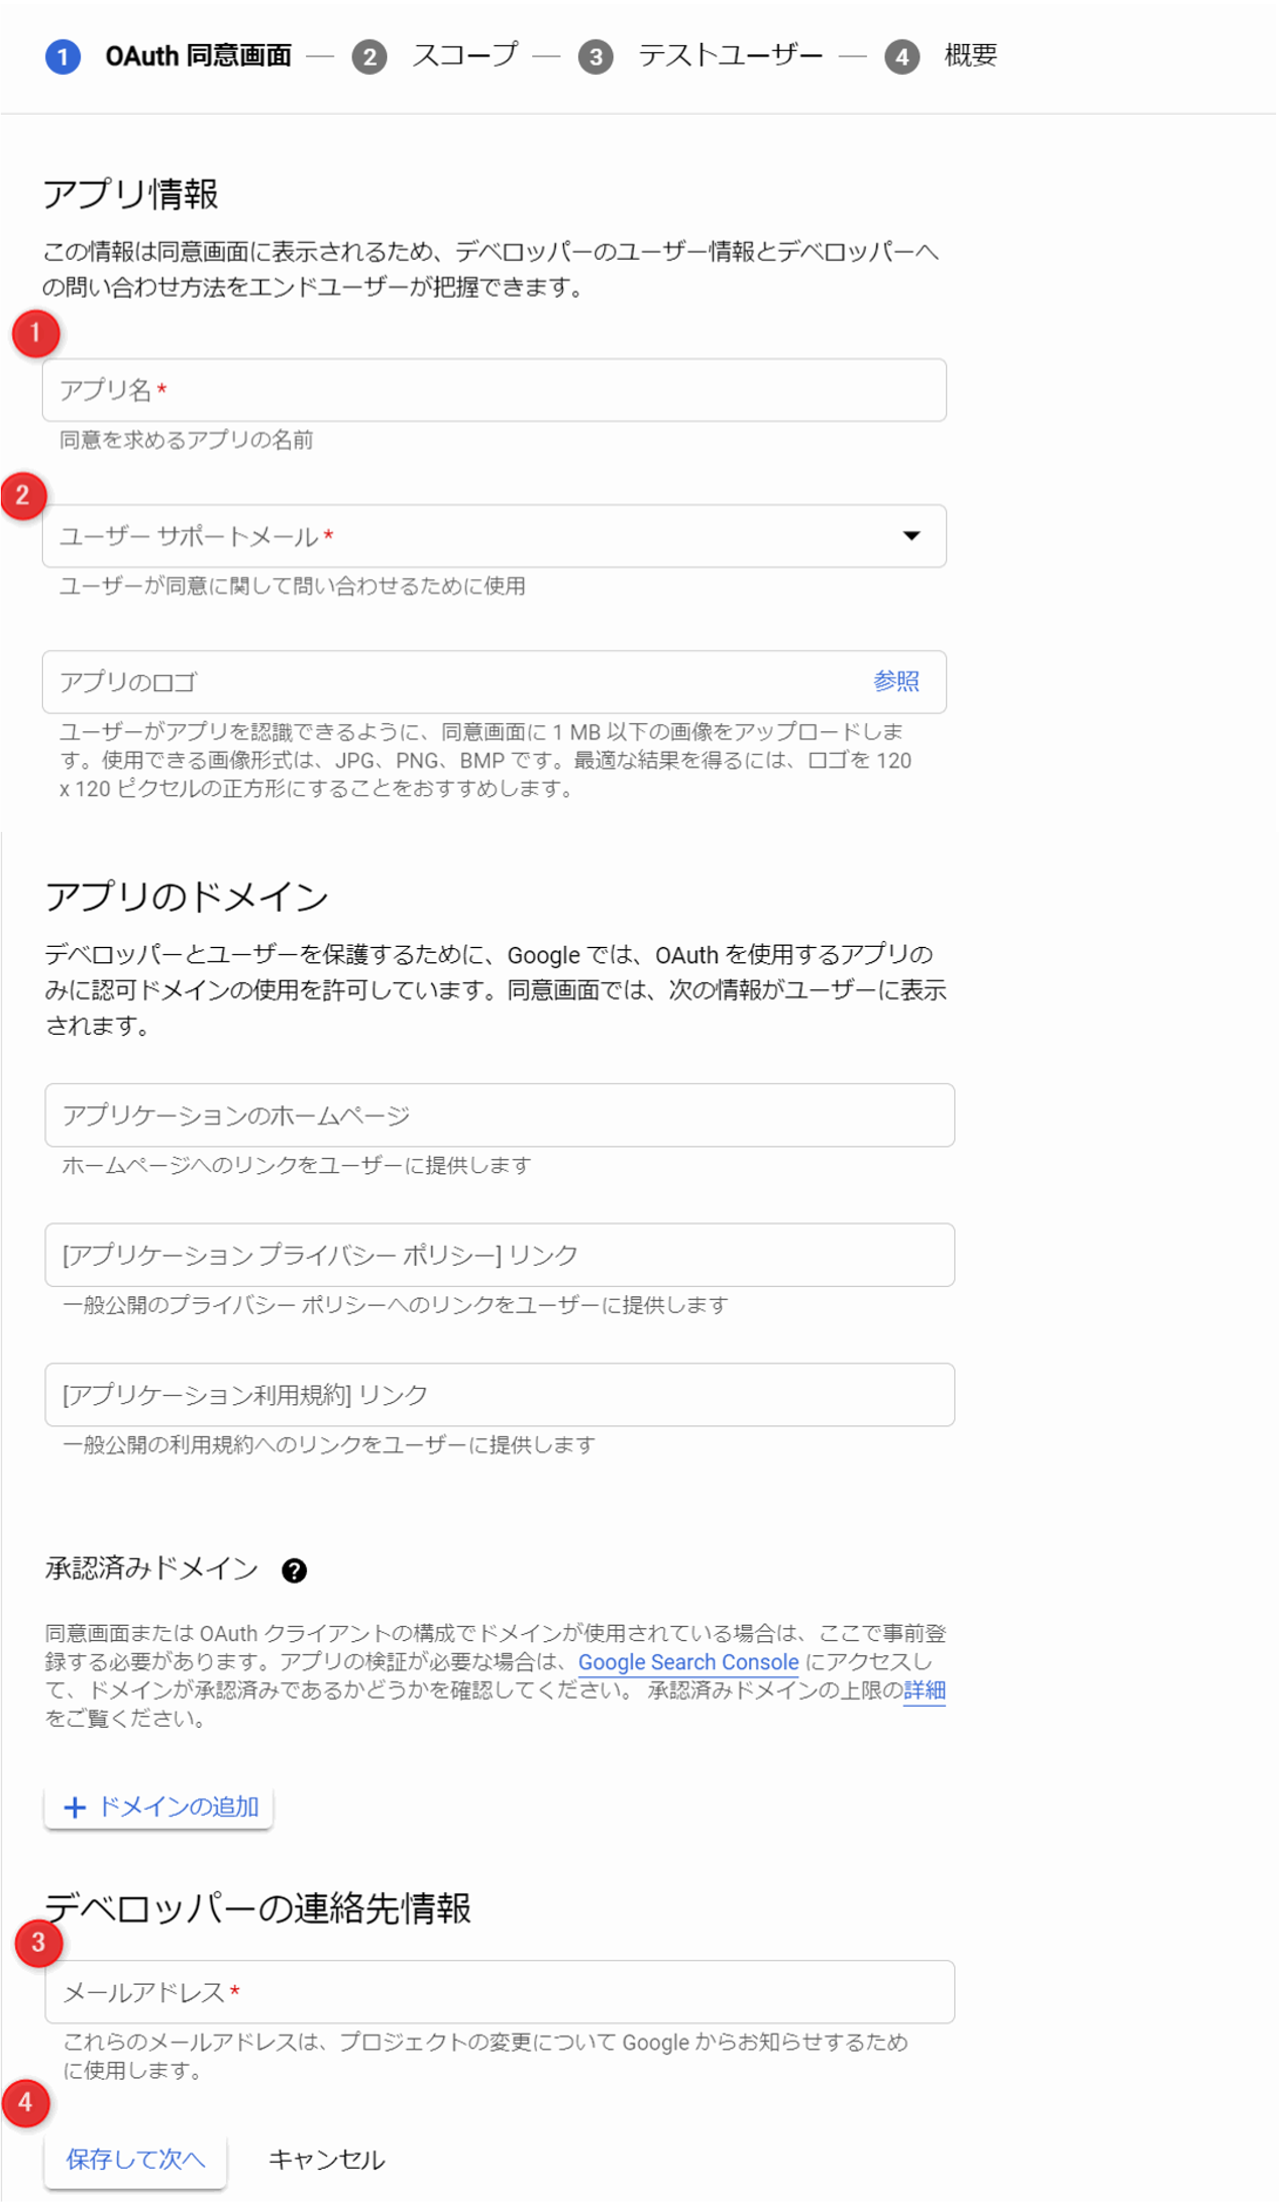Click the アプリ名 input field
The image size is (1280, 2203).
pos(494,390)
